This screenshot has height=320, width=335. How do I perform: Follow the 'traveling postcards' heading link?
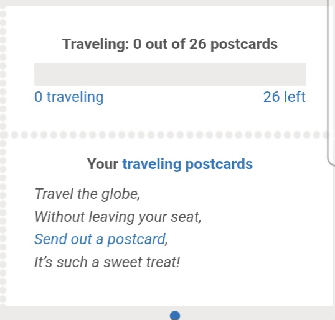coord(187,164)
